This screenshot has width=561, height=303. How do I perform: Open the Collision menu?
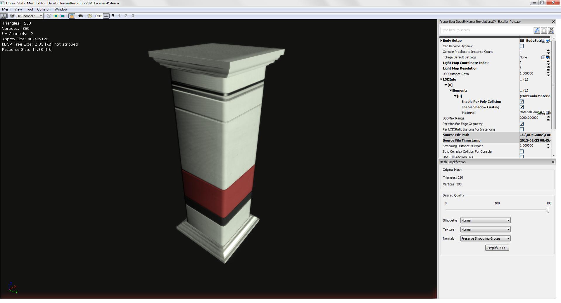44,9
